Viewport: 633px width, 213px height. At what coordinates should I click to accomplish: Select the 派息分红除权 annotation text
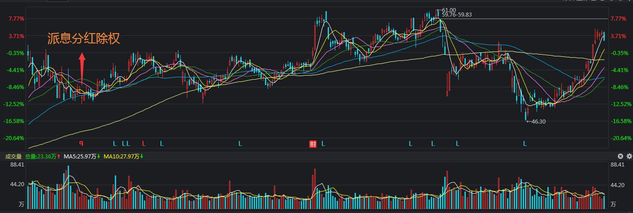pos(84,39)
